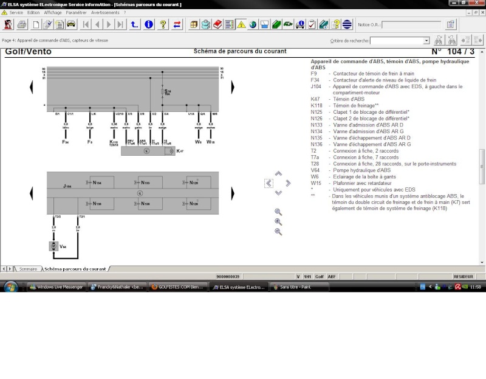Click the clipboard checkmark icon
Screen dimensions: 486x379
tap(312, 24)
